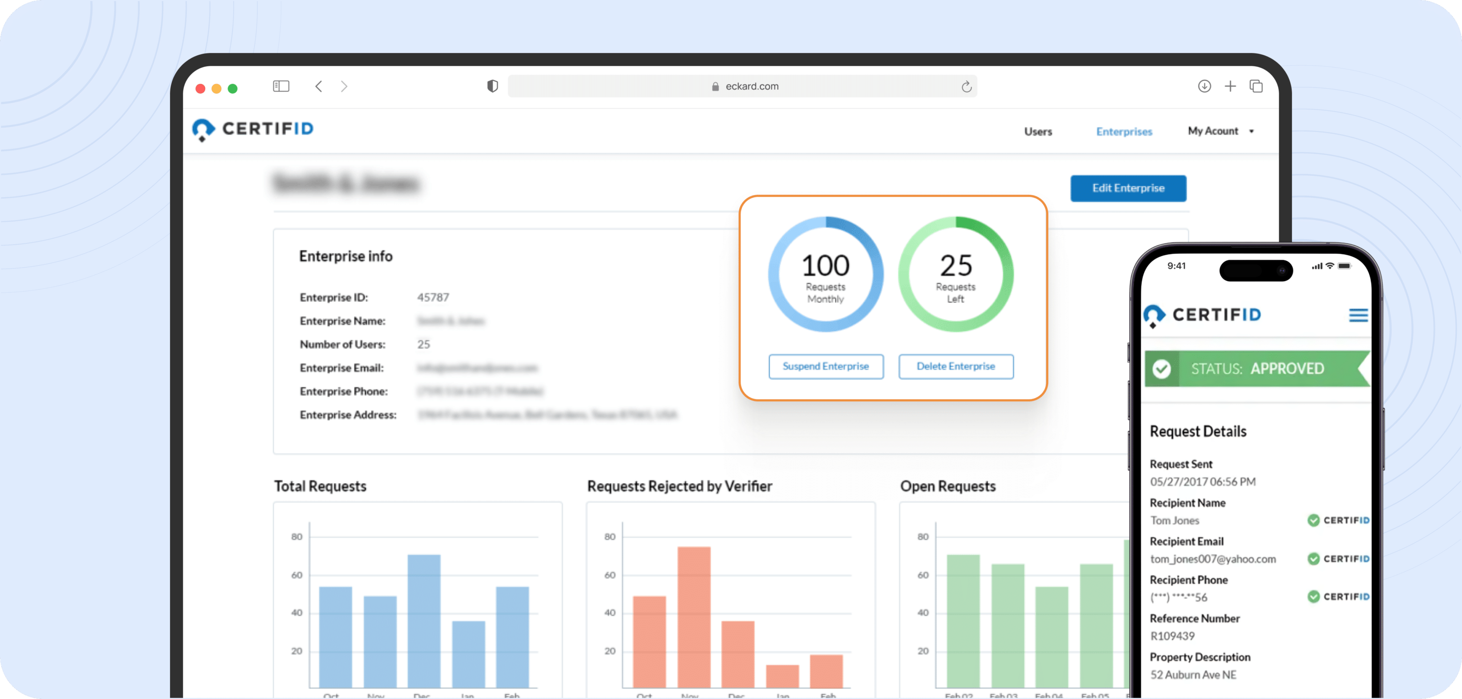Image resolution: width=1462 pixels, height=699 pixels.
Task: Click the Enterprise info heading
Action: click(x=346, y=257)
